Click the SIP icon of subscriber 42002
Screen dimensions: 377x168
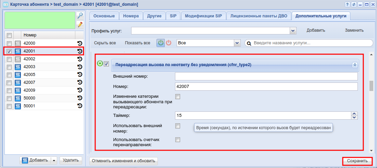[x=17, y=59]
